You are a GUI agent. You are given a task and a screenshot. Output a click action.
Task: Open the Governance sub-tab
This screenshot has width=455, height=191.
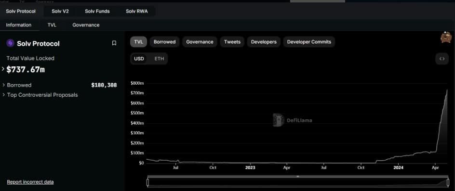pyautogui.click(x=86, y=25)
